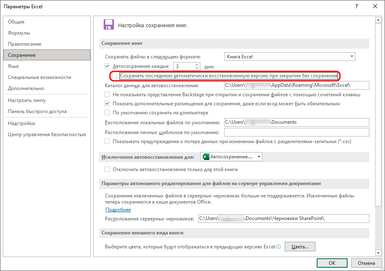This screenshot has width=385, height=271.
Task: Switch to the Формулы category
Action: coord(46,33)
